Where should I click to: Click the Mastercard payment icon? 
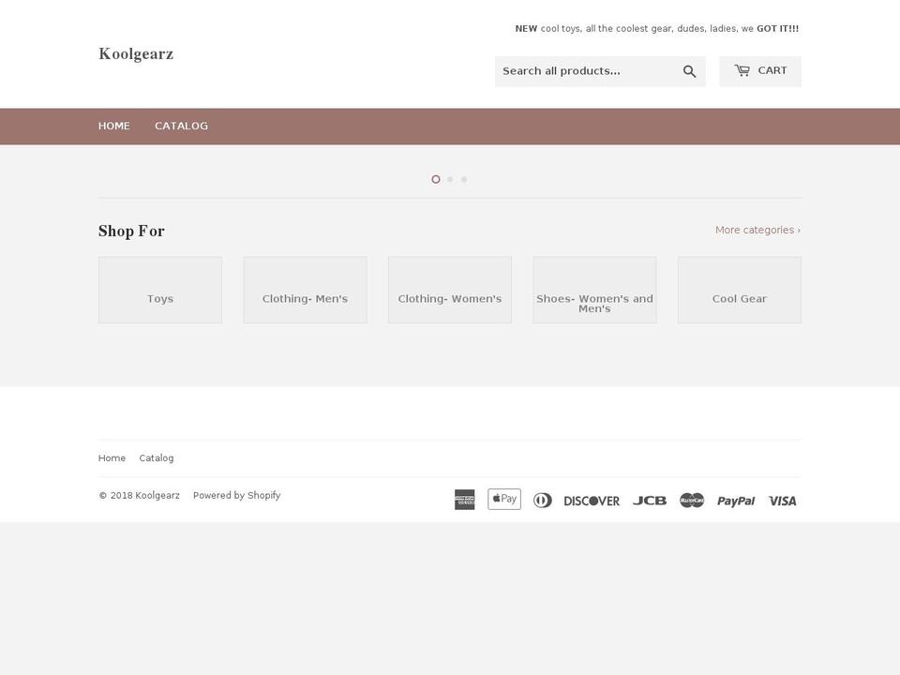pyautogui.click(x=692, y=501)
